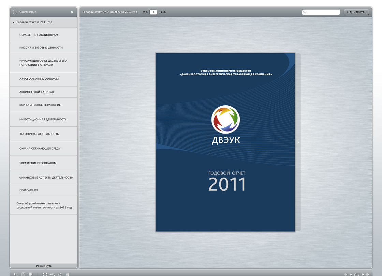Go to КОРПОРАТИВНОЕ УПРАВЛЕНИЕ section

pyautogui.click(x=44, y=105)
